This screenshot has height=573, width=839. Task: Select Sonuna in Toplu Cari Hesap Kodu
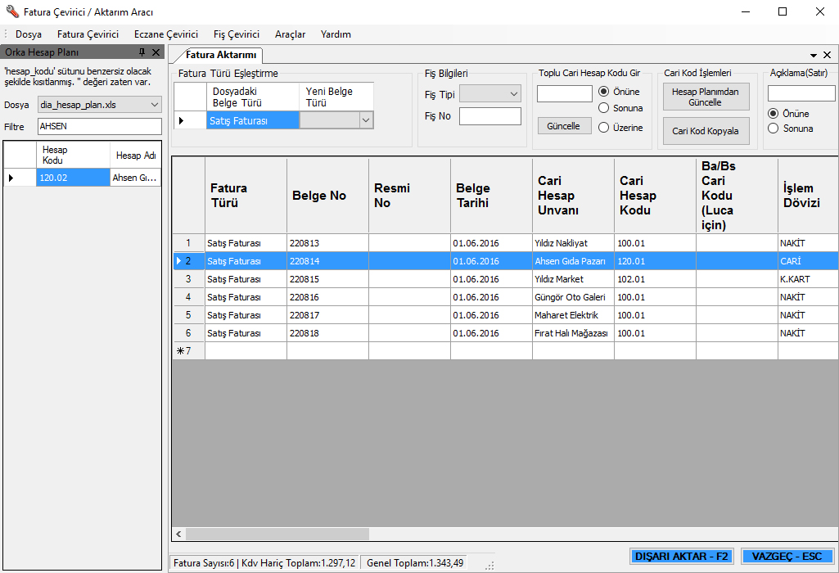pyautogui.click(x=603, y=108)
